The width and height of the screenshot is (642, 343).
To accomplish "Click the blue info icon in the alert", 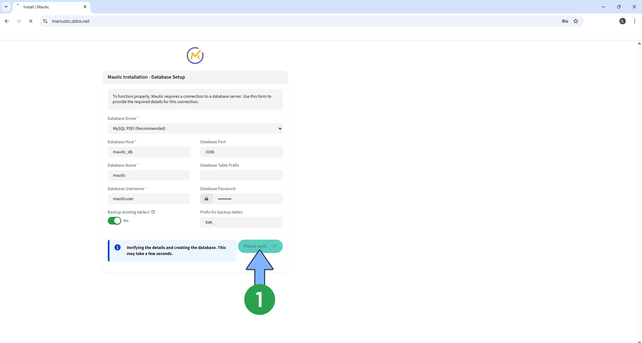I will (117, 248).
